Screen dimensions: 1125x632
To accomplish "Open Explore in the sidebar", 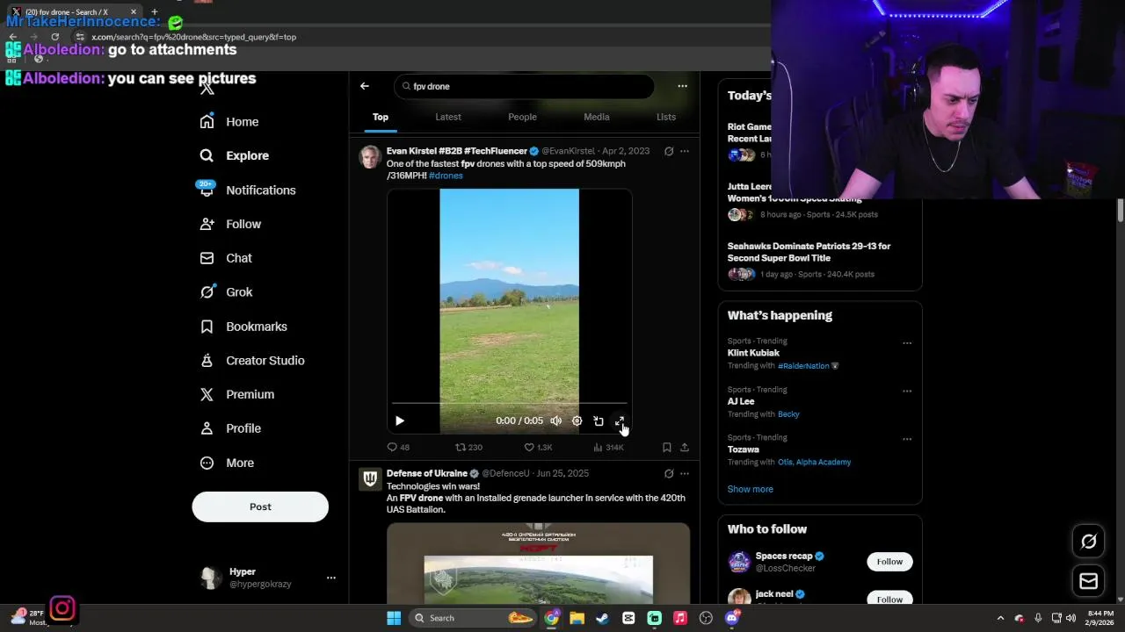I will point(235,155).
